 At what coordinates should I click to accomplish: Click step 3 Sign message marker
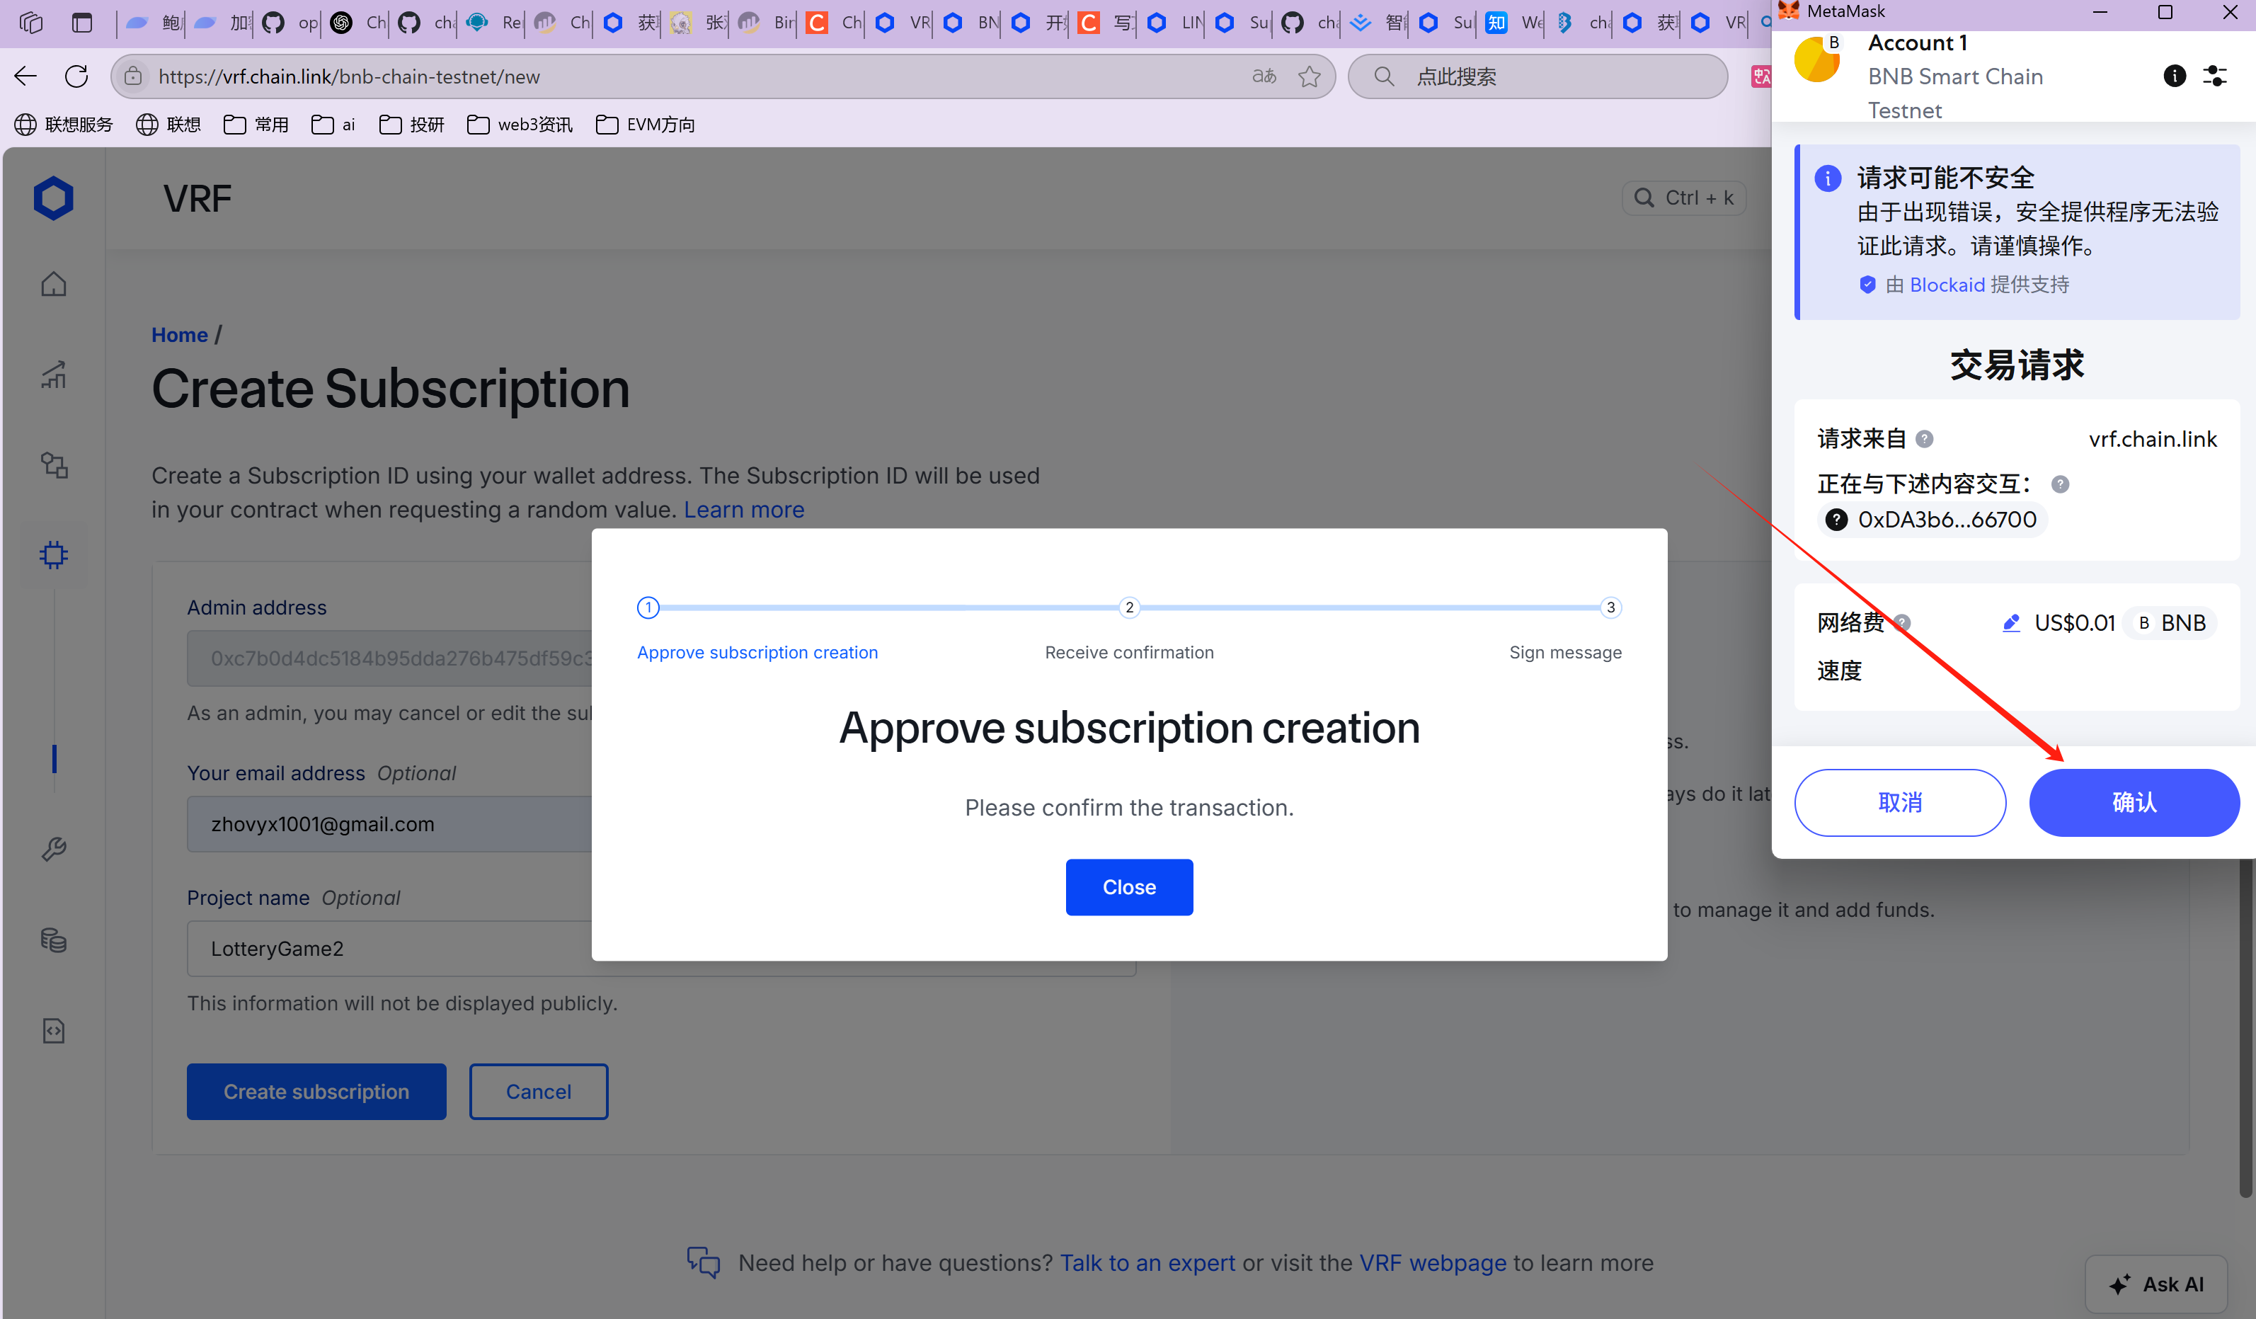(1610, 607)
